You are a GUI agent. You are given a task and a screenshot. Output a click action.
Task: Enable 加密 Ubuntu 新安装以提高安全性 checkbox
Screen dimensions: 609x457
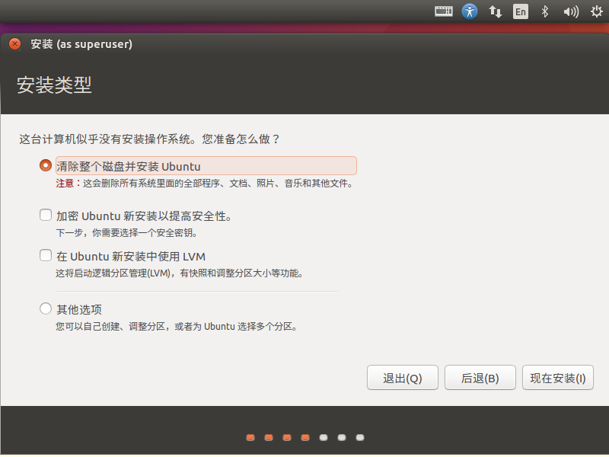click(46, 215)
